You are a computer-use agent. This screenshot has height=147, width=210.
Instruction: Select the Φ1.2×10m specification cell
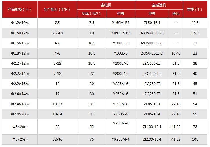[20, 23]
